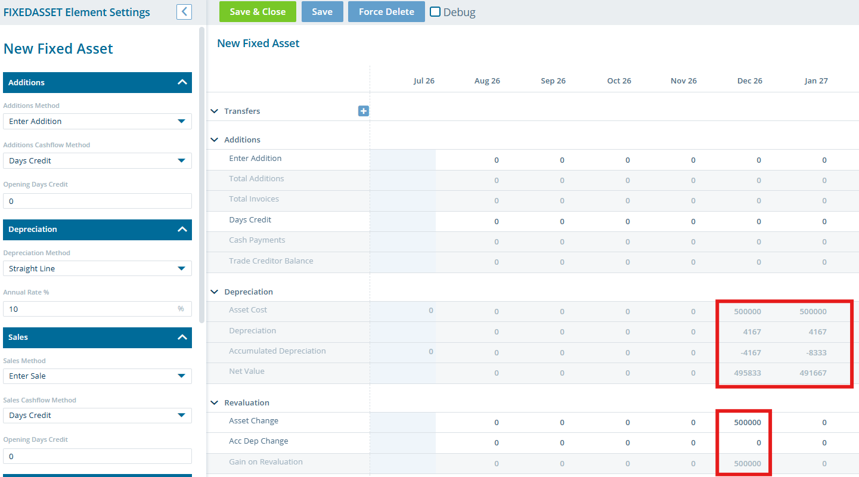Collapse the Additions settings section header
This screenshot has width=859, height=477.
(97, 82)
